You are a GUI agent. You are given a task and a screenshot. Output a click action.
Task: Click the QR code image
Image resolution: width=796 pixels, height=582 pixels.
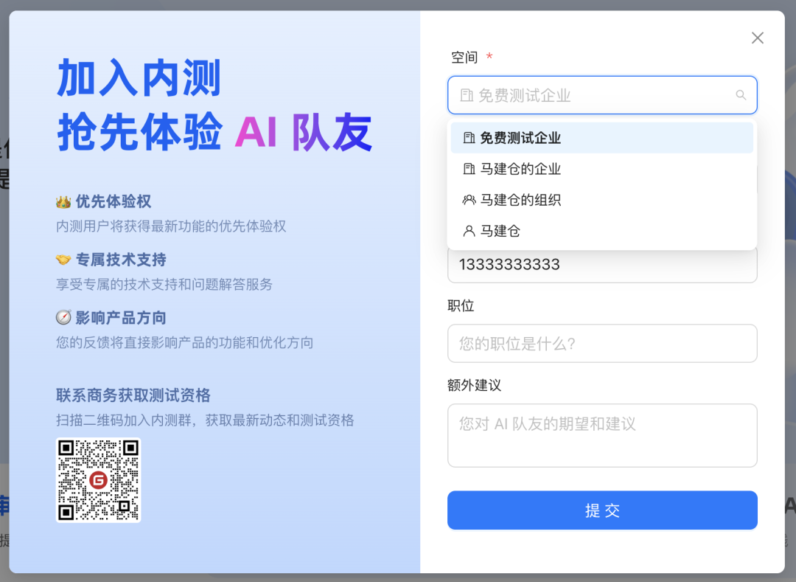click(x=98, y=480)
